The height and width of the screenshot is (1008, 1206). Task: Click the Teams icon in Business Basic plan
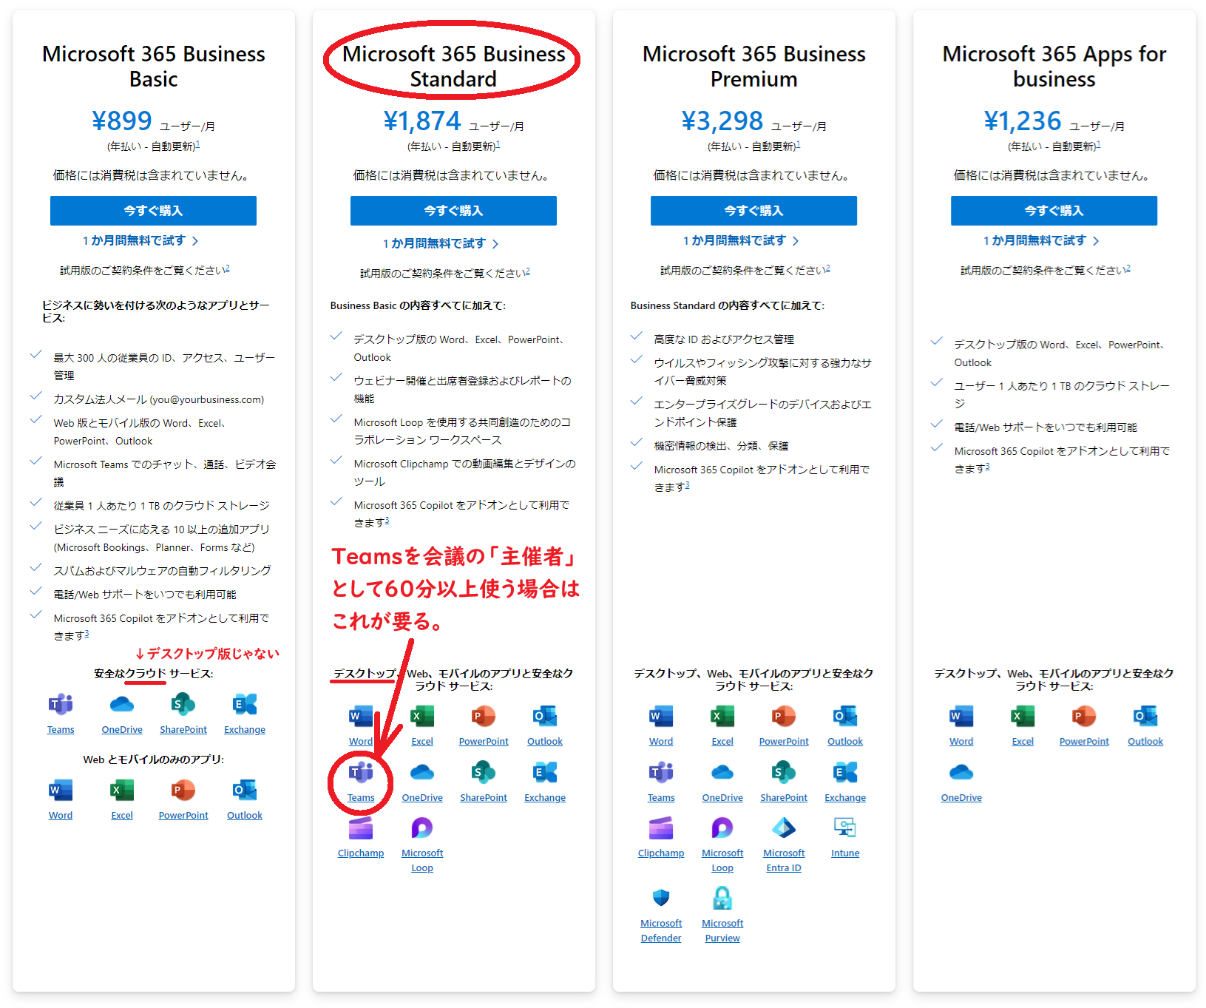pos(61,705)
